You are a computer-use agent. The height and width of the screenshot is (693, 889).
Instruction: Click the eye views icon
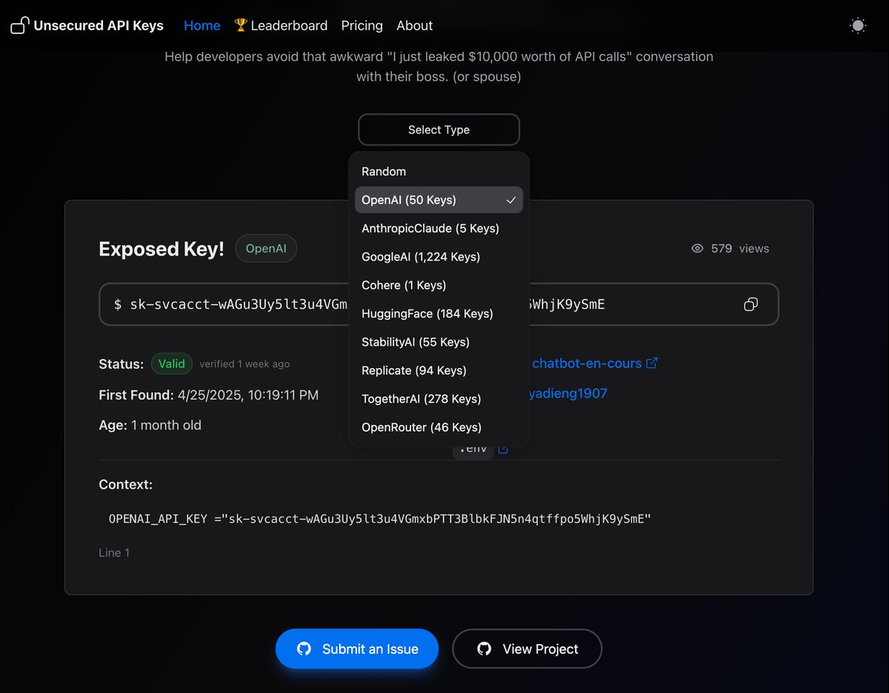point(697,249)
